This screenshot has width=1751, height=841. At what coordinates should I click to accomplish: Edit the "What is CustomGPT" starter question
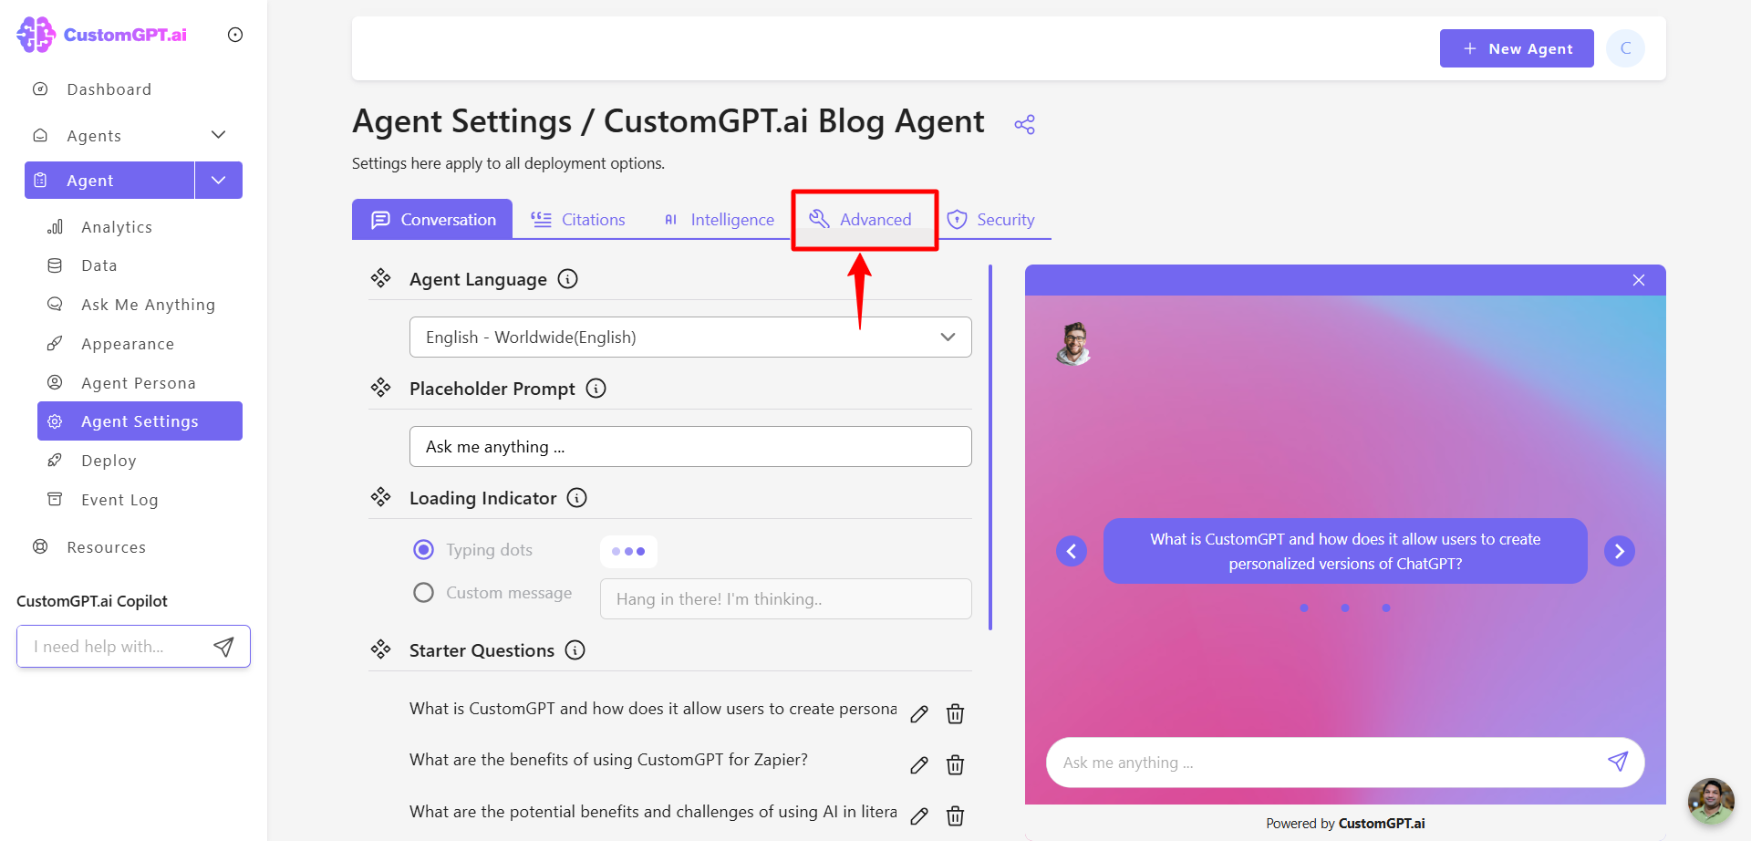tap(919, 714)
